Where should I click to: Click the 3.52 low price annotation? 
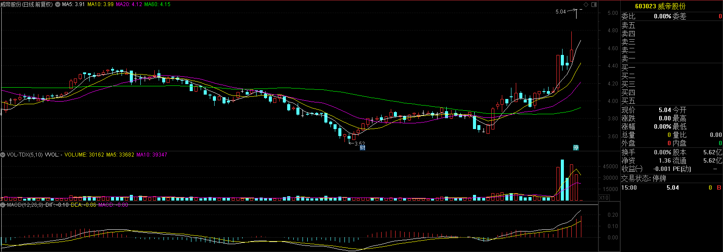tap(359, 143)
